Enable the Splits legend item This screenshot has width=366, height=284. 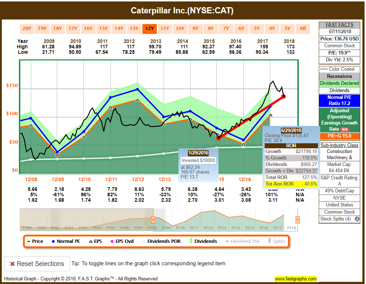pos(277,241)
